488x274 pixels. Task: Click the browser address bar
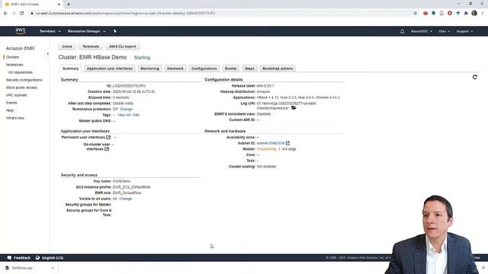coord(218,14)
